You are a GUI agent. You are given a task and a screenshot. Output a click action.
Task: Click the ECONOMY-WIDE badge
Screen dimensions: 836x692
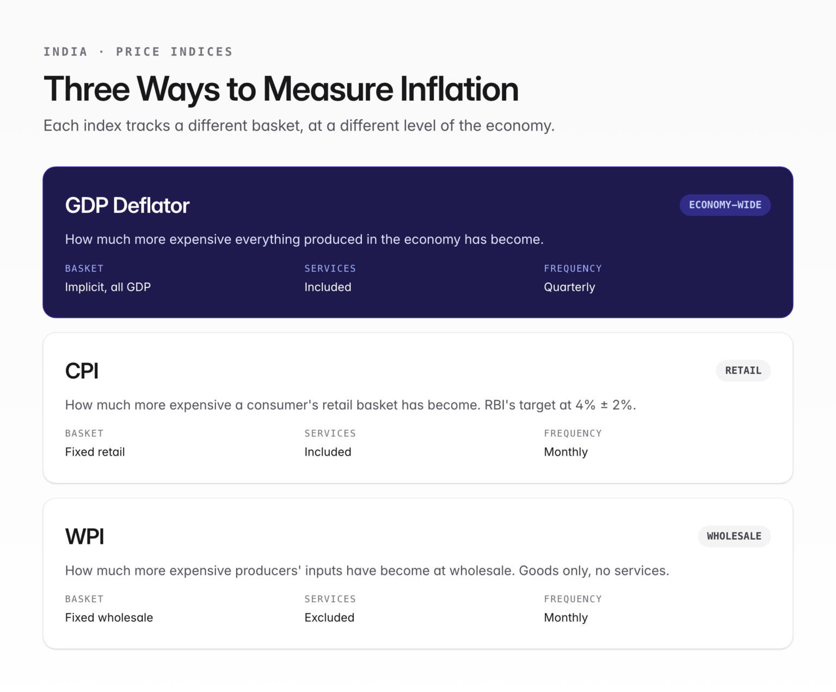725,205
